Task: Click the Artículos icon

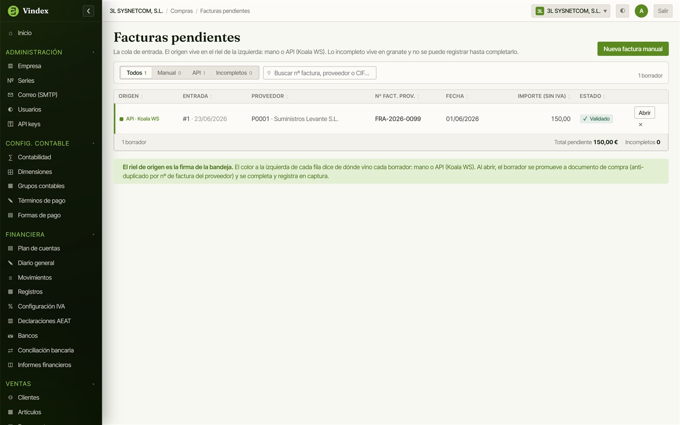Action: (10, 412)
